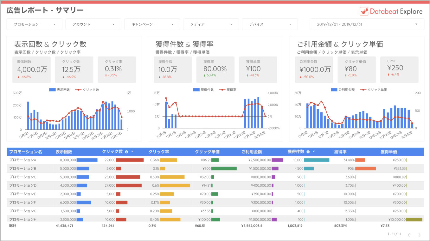Toggle ご利用金額 legend in right chart
430x241 pixels.
click(x=343, y=90)
